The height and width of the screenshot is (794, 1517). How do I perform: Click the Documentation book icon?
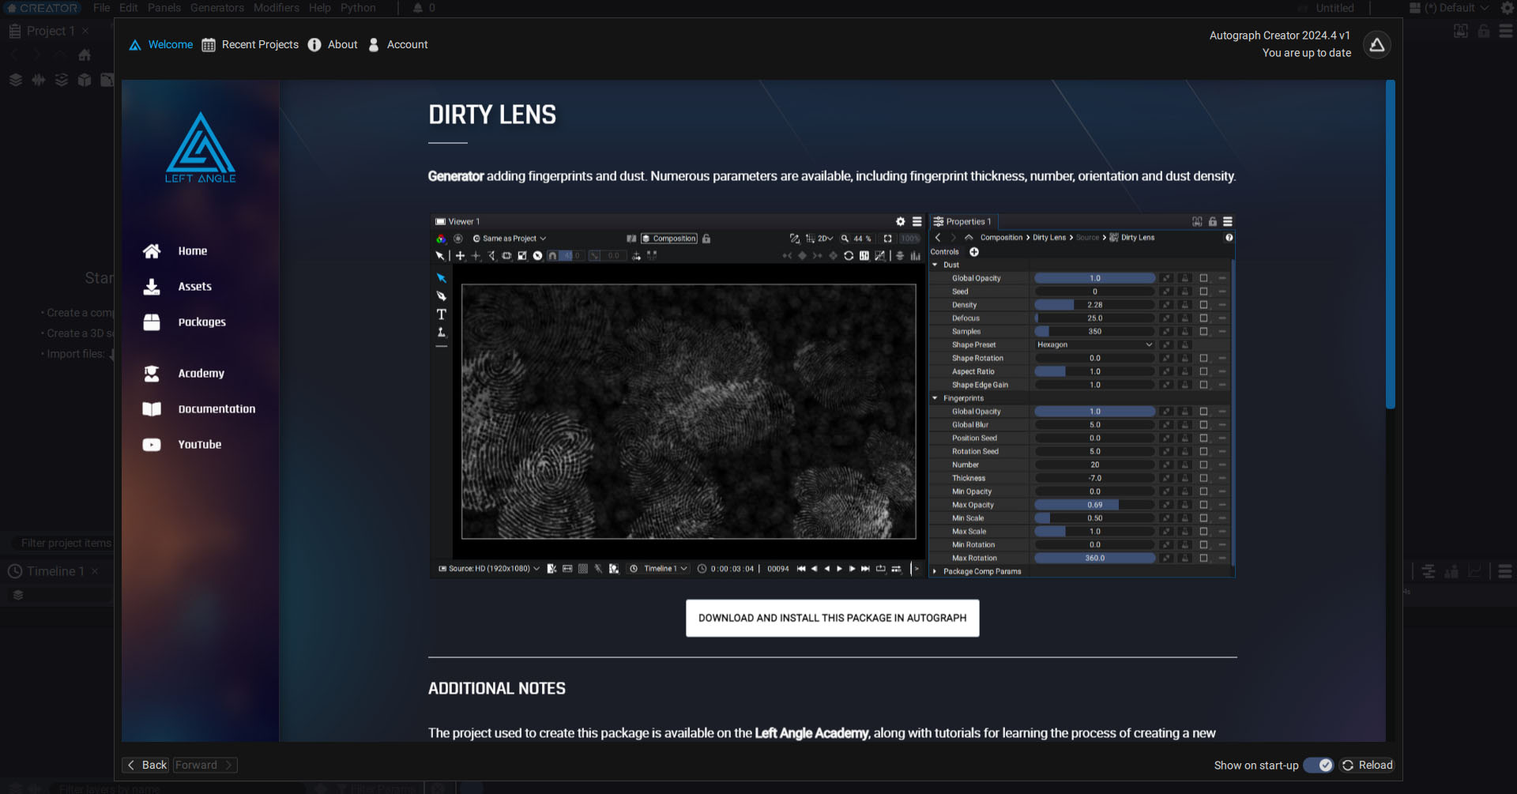tap(152, 409)
